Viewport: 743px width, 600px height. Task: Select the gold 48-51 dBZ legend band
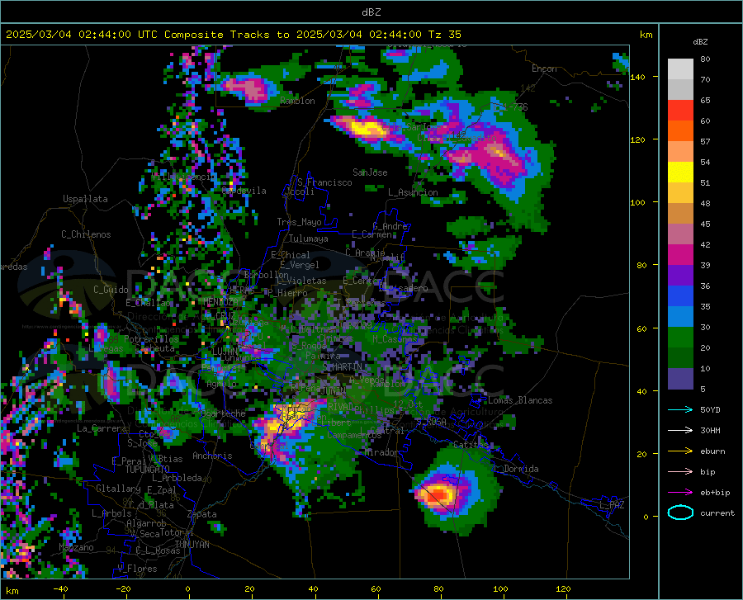(680, 193)
